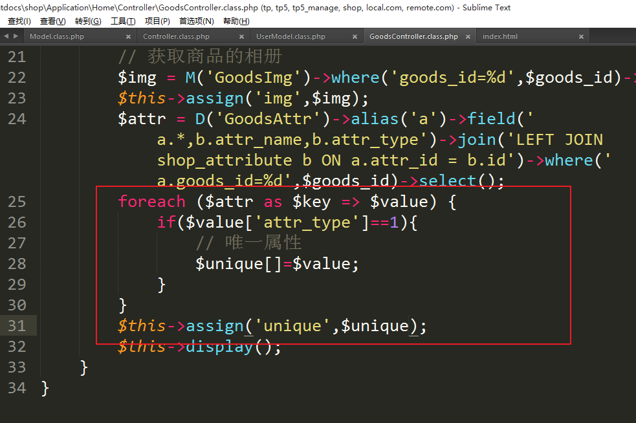Open the 转到 (Goto) menu
Image resolution: width=636 pixels, height=423 pixels.
(x=87, y=21)
